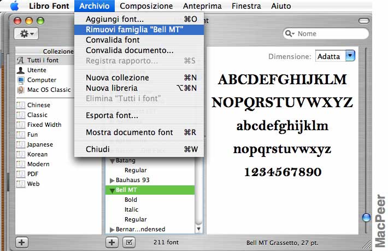Open the Aiuto menu
This screenshot has height=251, width=388.
pyautogui.click(x=281, y=6)
